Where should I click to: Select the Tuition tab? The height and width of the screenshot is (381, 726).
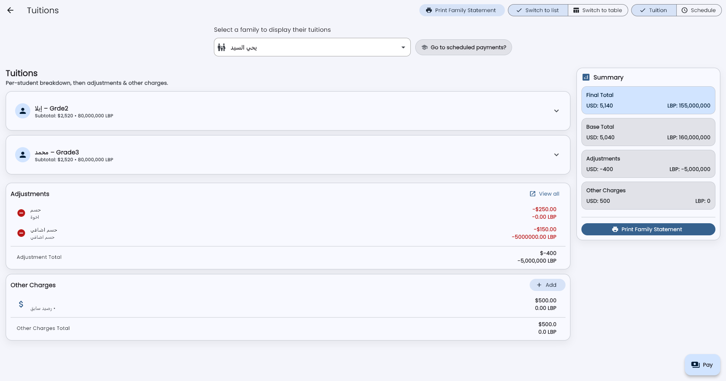pyautogui.click(x=654, y=10)
